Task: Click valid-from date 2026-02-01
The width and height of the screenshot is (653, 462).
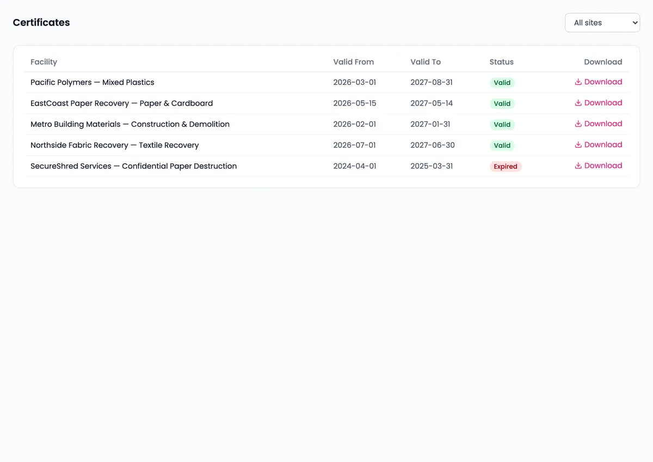Action: click(x=355, y=124)
